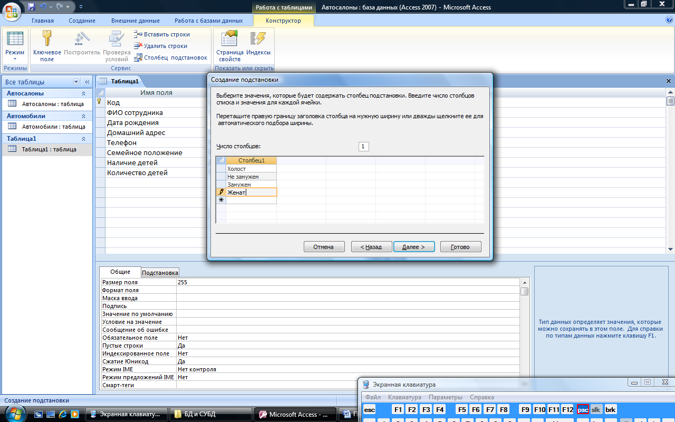Collapse the Автосалоны group
675x422 pixels.
(83, 93)
